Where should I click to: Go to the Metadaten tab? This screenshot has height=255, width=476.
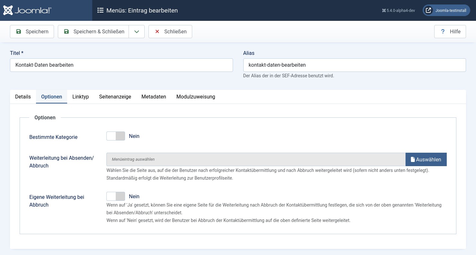point(154,97)
